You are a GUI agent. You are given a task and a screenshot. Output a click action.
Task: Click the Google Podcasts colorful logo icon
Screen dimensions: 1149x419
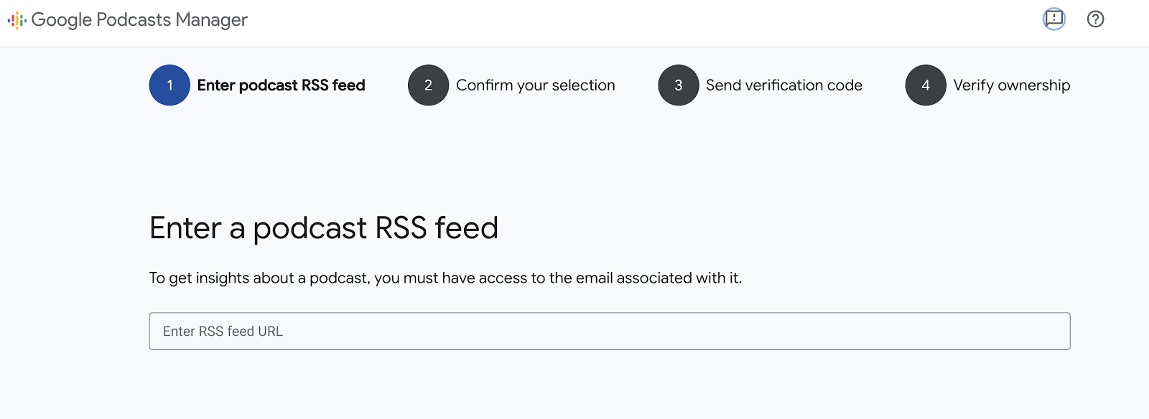click(x=17, y=20)
